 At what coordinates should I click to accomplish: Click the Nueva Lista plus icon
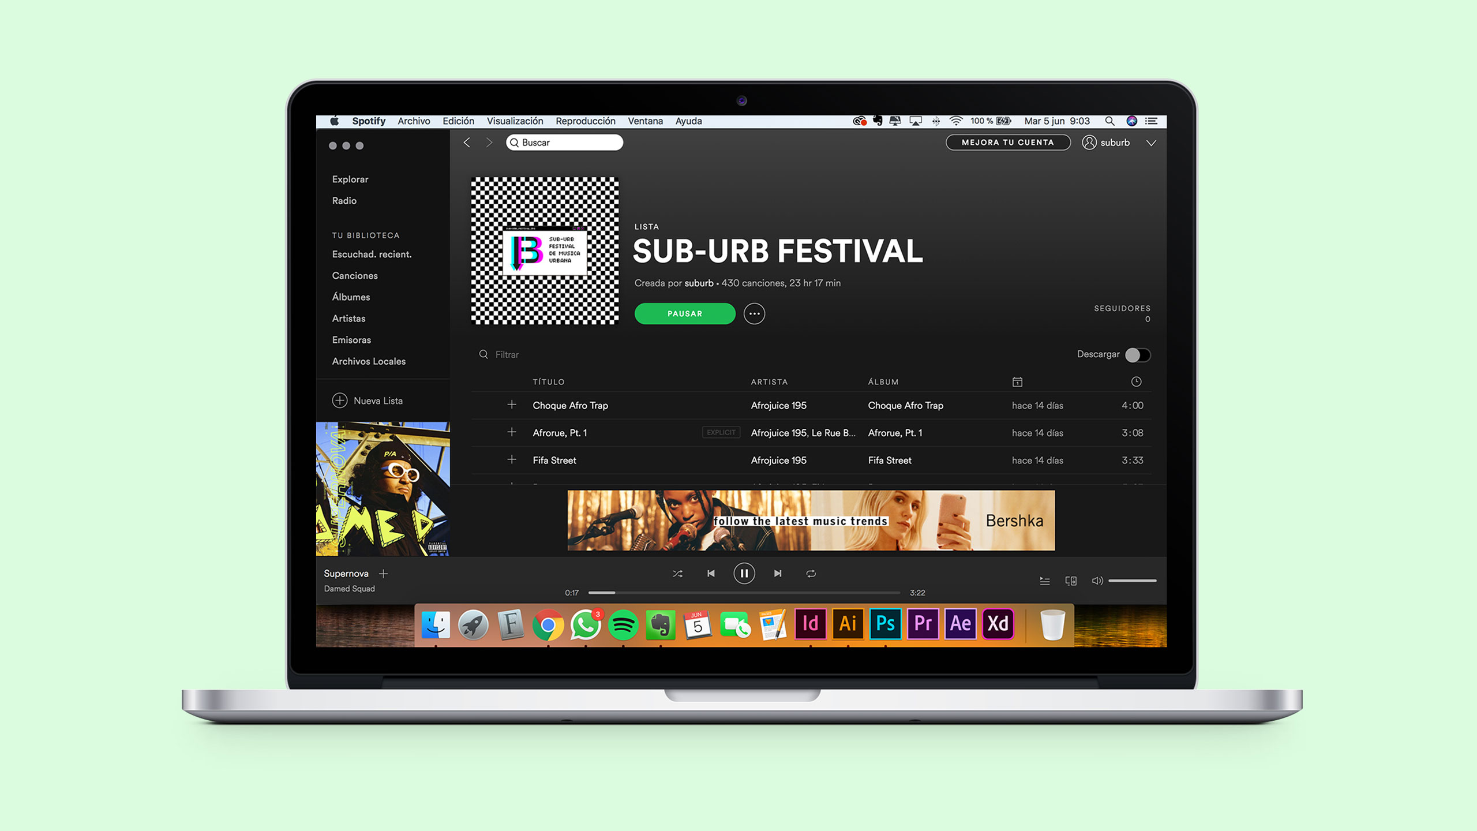(x=340, y=400)
